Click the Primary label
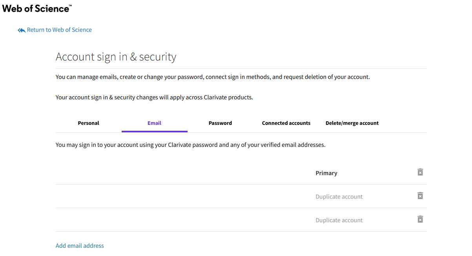472x256 pixels. (x=326, y=173)
